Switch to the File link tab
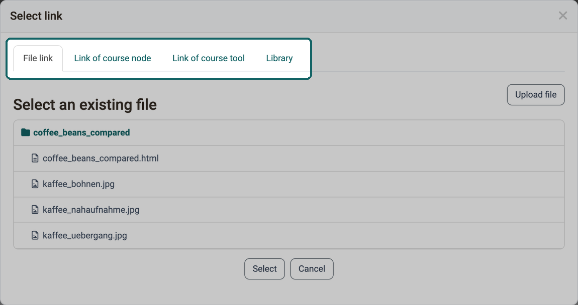 tap(38, 58)
